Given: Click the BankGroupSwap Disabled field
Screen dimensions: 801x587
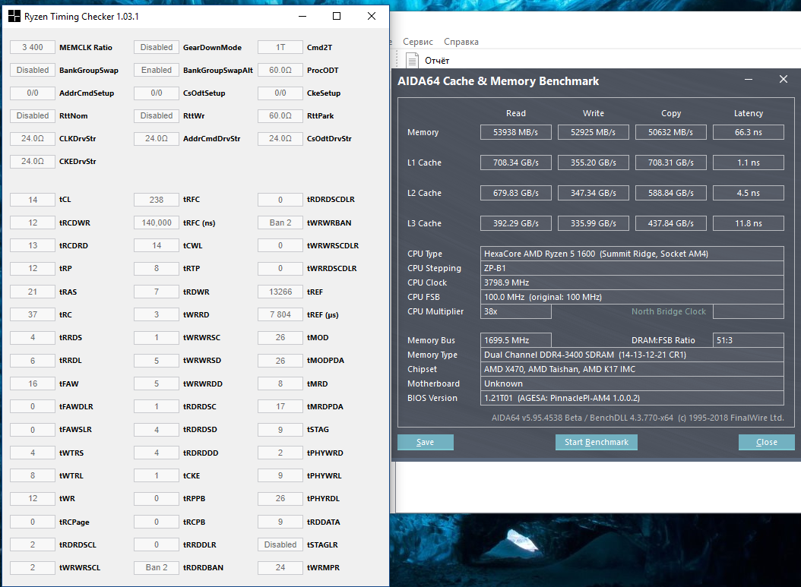Looking at the screenshot, I should 33,70.
